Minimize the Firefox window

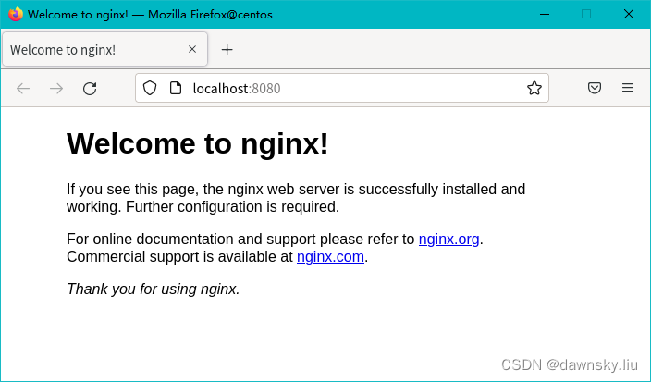545,14
